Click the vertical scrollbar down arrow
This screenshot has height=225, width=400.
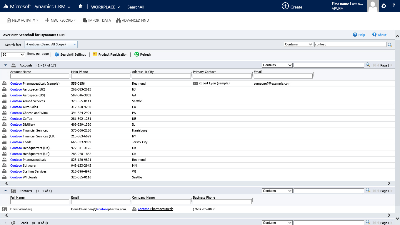coord(397,218)
